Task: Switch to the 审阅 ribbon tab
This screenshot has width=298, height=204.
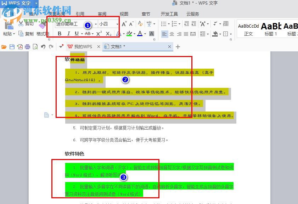Action: [x=102, y=14]
